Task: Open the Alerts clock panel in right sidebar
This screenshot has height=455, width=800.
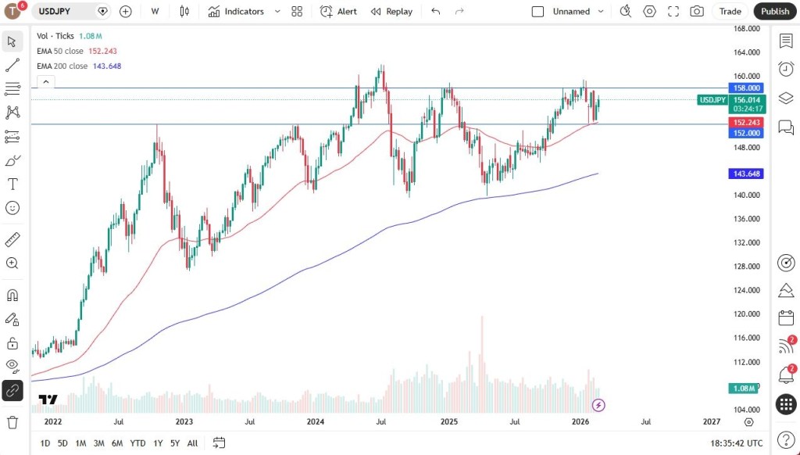Action: point(786,70)
